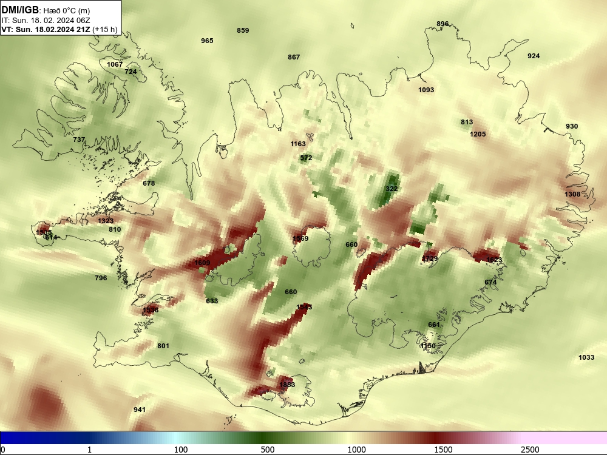The image size is (607, 455).
Task: Select the 965 height label
Action: tap(207, 41)
